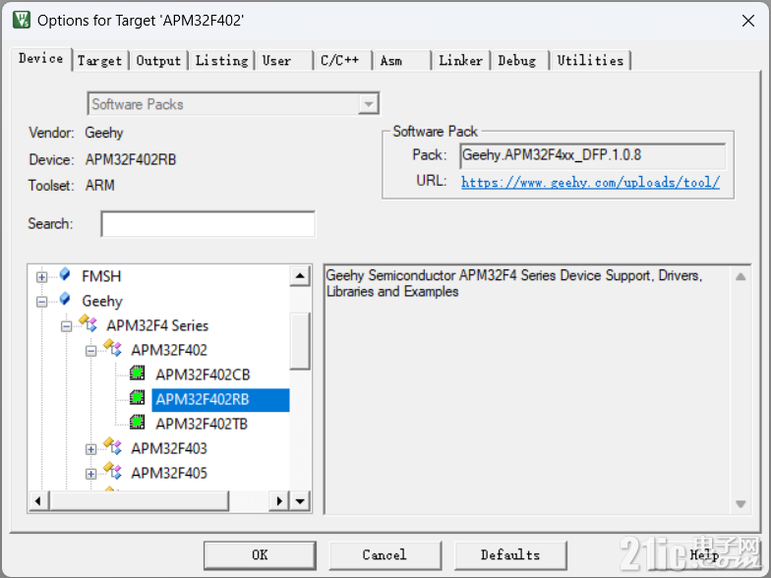The width and height of the screenshot is (771, 578).
Task: Expand the APM32F403 node
Action: click(x=90, y=449)
